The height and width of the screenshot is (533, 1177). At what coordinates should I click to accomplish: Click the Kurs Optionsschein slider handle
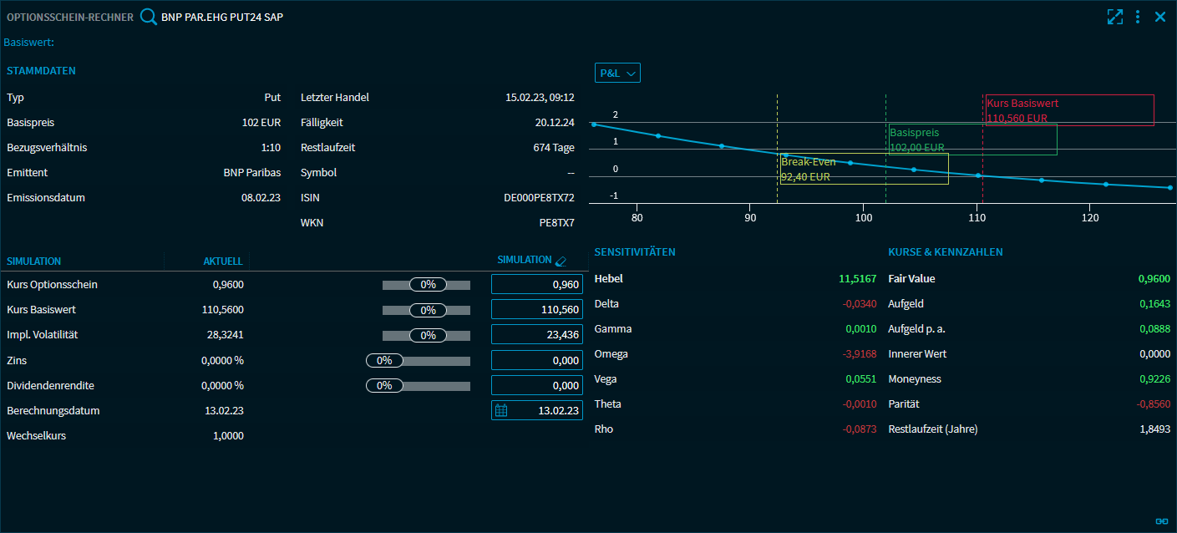(x=428, y=285)
